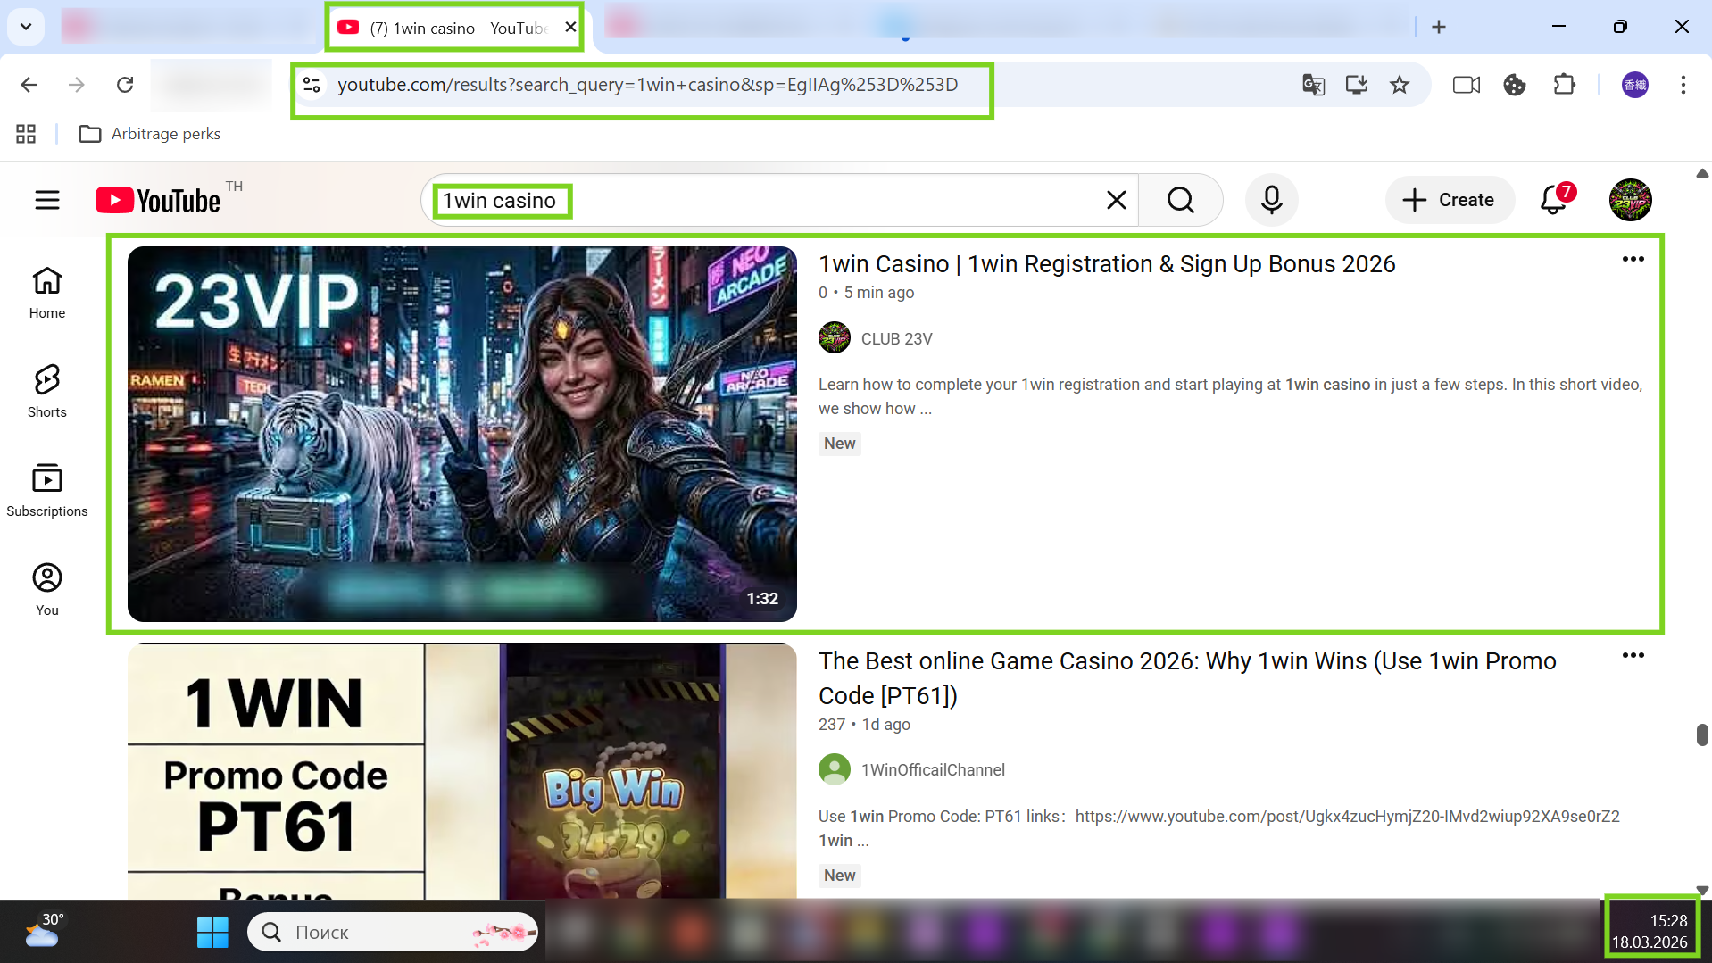Go to Shorts in sidebar
This screenshot has height=963, width=1712.
pos(47,391)
